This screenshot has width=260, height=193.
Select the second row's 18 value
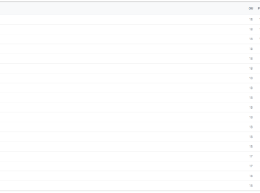(251, 29)
